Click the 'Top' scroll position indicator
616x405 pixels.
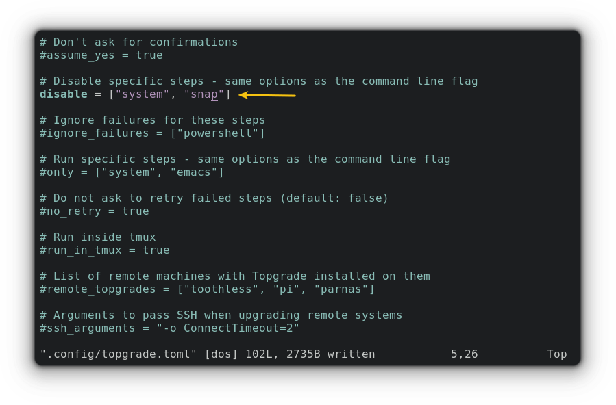556,354
